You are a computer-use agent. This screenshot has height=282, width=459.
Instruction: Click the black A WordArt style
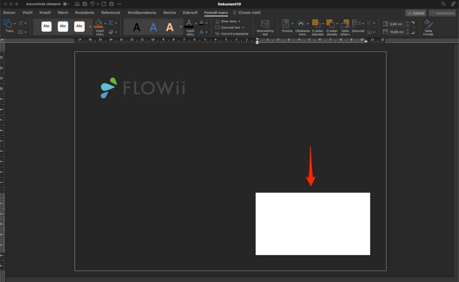[x=136, y=27]
